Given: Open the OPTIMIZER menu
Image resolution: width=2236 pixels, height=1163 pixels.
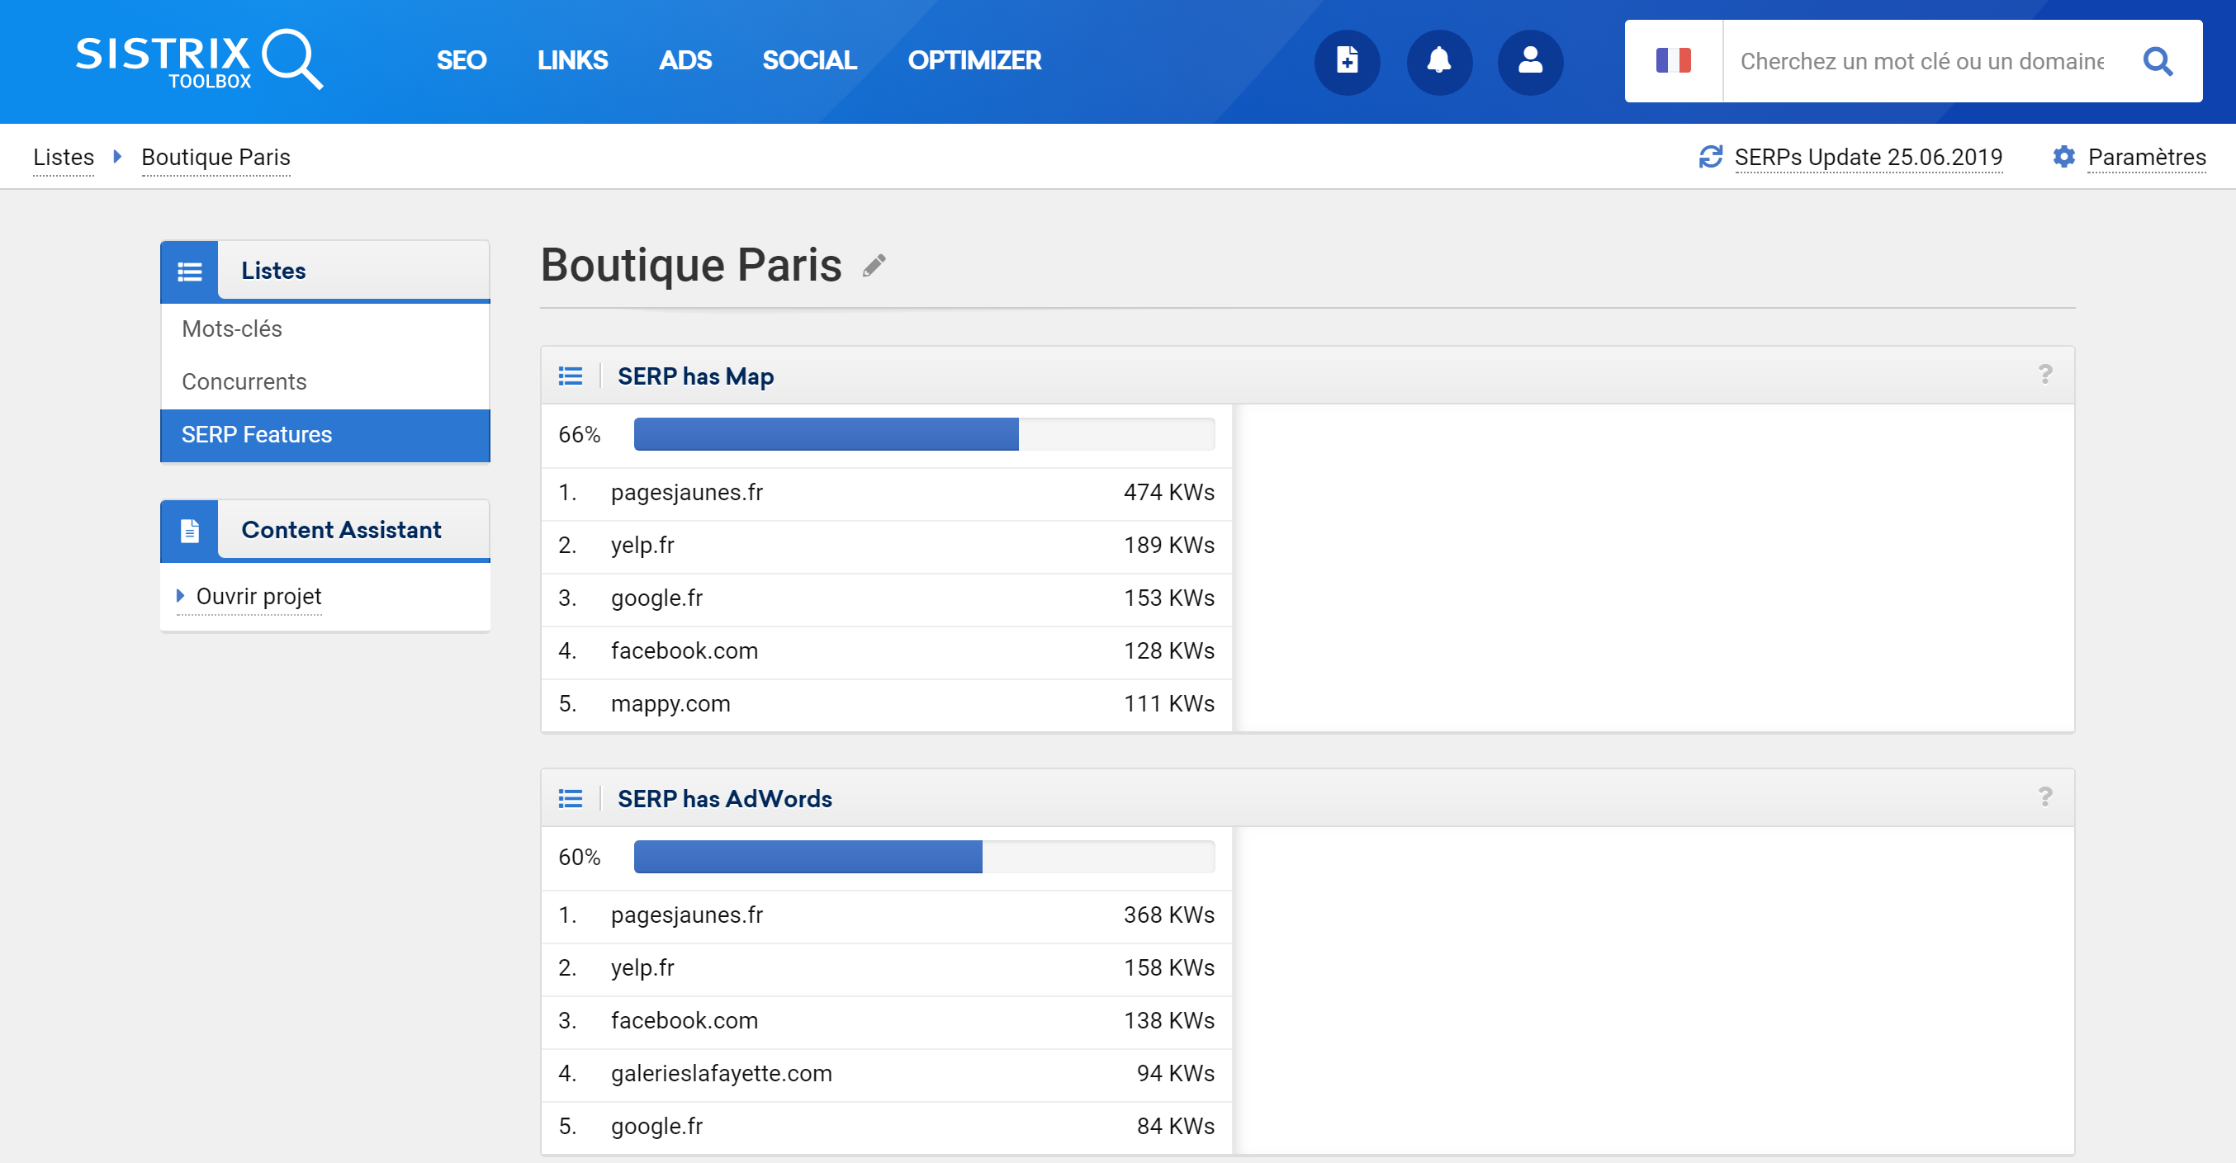Looking at the screenshot, I should pyautogui.click(x=974, y=60).
